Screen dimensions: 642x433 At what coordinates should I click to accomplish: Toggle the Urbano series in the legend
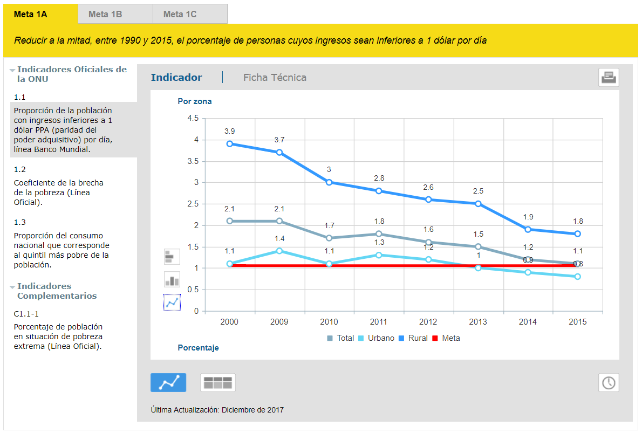coord(376,338)
